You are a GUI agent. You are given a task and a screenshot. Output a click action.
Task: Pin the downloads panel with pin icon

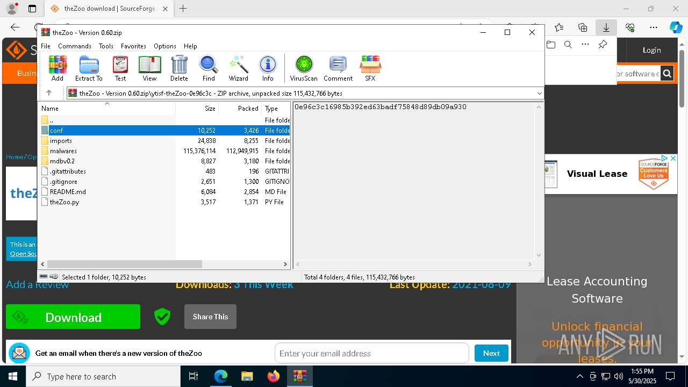tap(603, 45)
